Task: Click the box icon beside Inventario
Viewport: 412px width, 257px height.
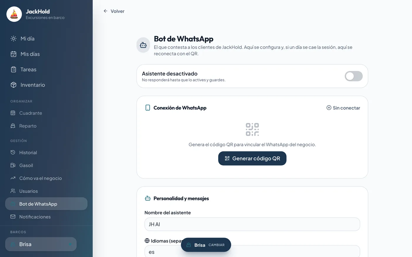Action: 14,85
